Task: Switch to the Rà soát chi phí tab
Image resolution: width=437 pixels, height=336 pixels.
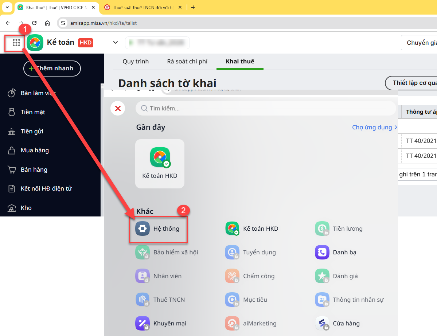Action: [x=187, y=61]
